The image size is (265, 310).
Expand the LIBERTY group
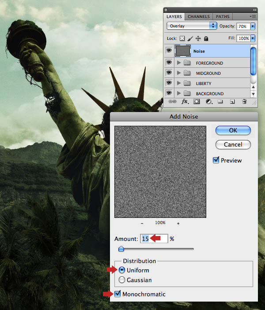[179, 83]
